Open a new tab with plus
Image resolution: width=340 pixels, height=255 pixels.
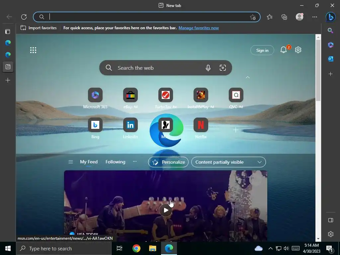(8, 80)
